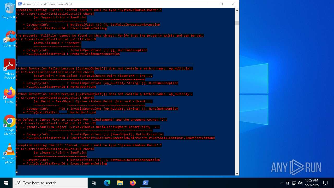The image size is (334, 188).
Task: Open the volume tray icon
Action: (x=300, y=183)
